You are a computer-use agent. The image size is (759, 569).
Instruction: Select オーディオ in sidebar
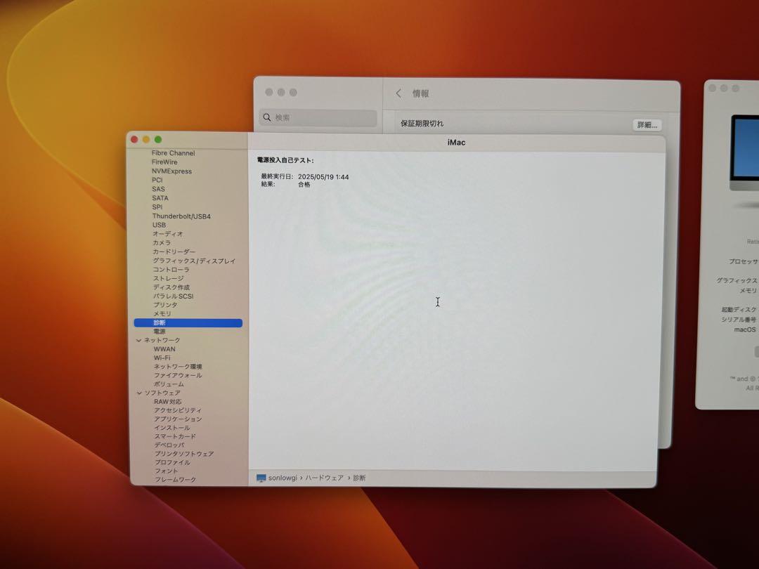click(x=167, y=234)
